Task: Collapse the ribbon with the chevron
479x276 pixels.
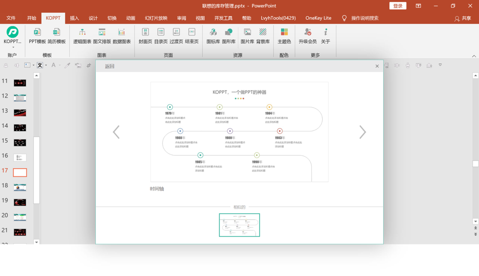Action: 474,56
